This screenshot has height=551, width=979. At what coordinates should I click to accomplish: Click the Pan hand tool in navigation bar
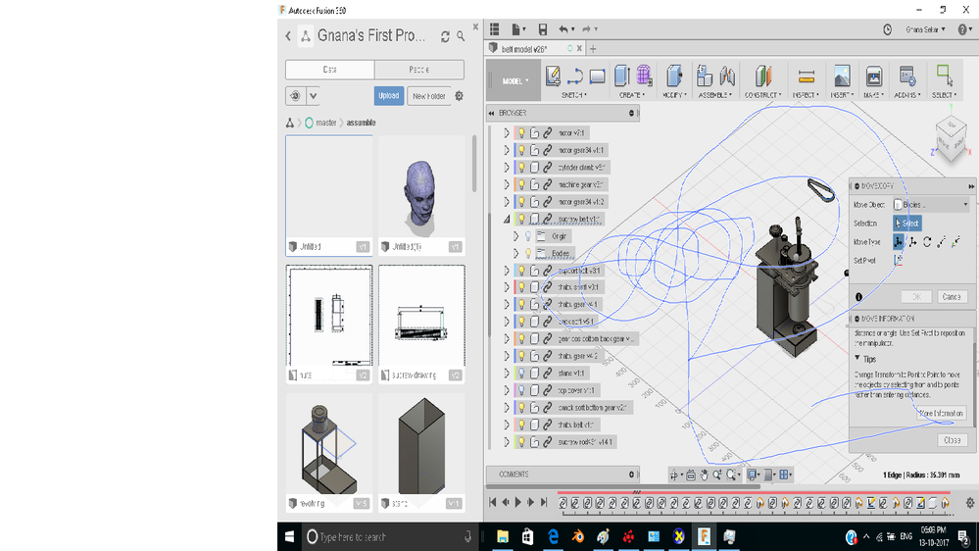coord(704,475)
